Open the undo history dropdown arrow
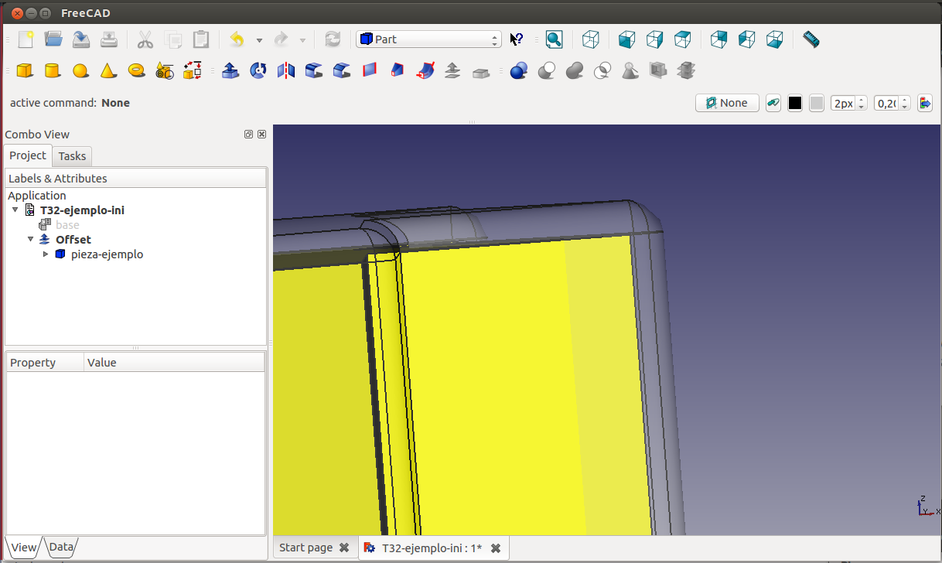 [x=259, y=40]
